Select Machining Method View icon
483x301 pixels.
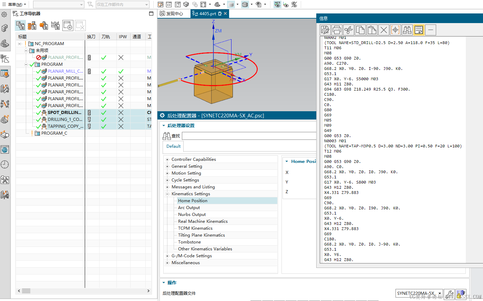click(x=55, y=25)
